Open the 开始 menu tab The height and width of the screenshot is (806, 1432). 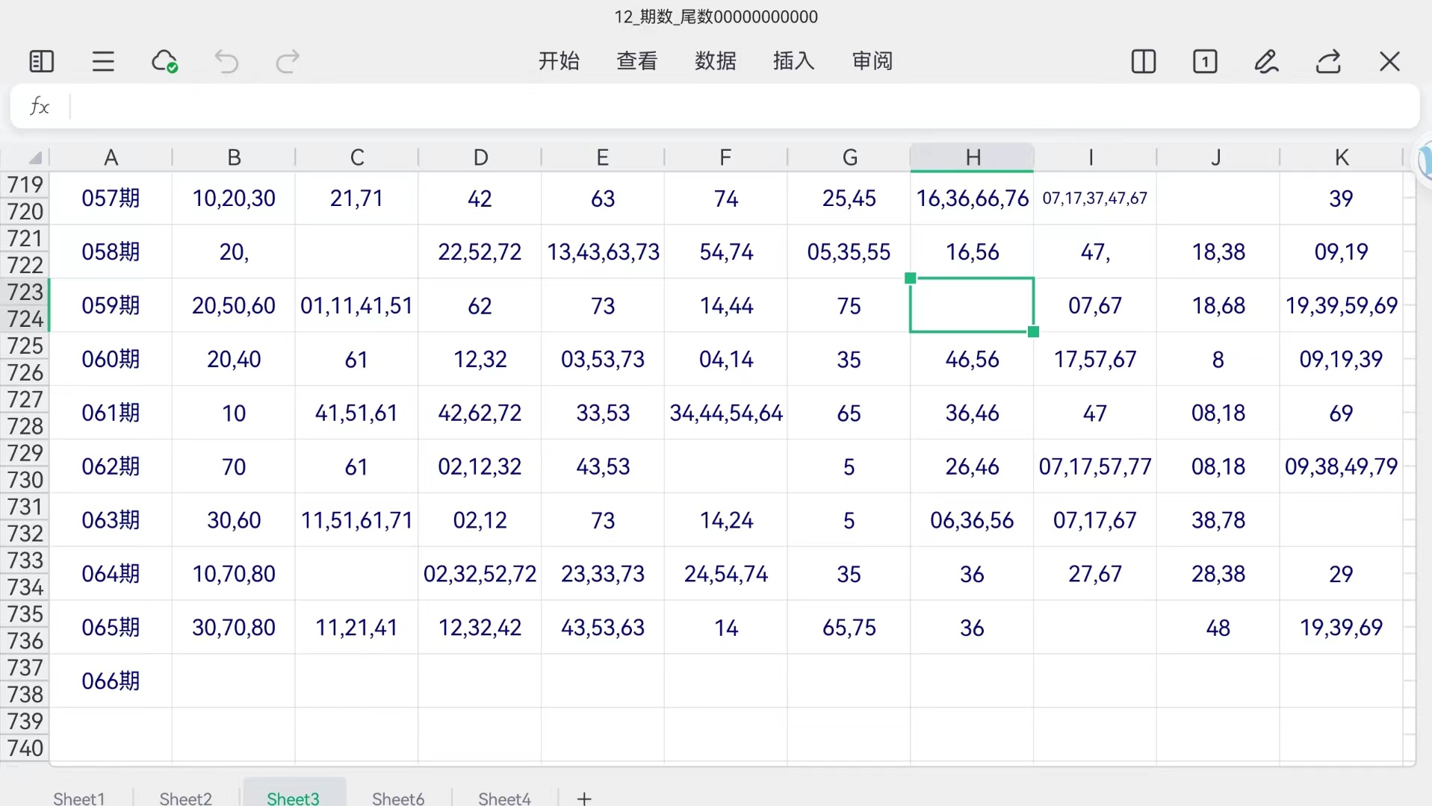pyautogui.click(x=559, y=61)
